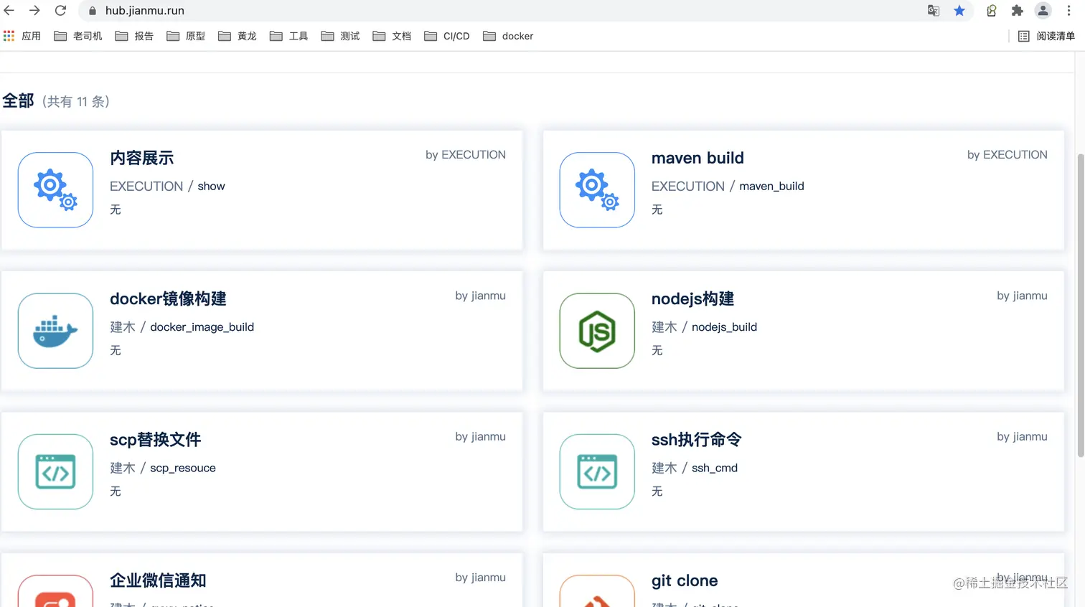The image size is (1085, 607).
Task: Open the 测试 bookmark folder
Action: click(341, 36)
